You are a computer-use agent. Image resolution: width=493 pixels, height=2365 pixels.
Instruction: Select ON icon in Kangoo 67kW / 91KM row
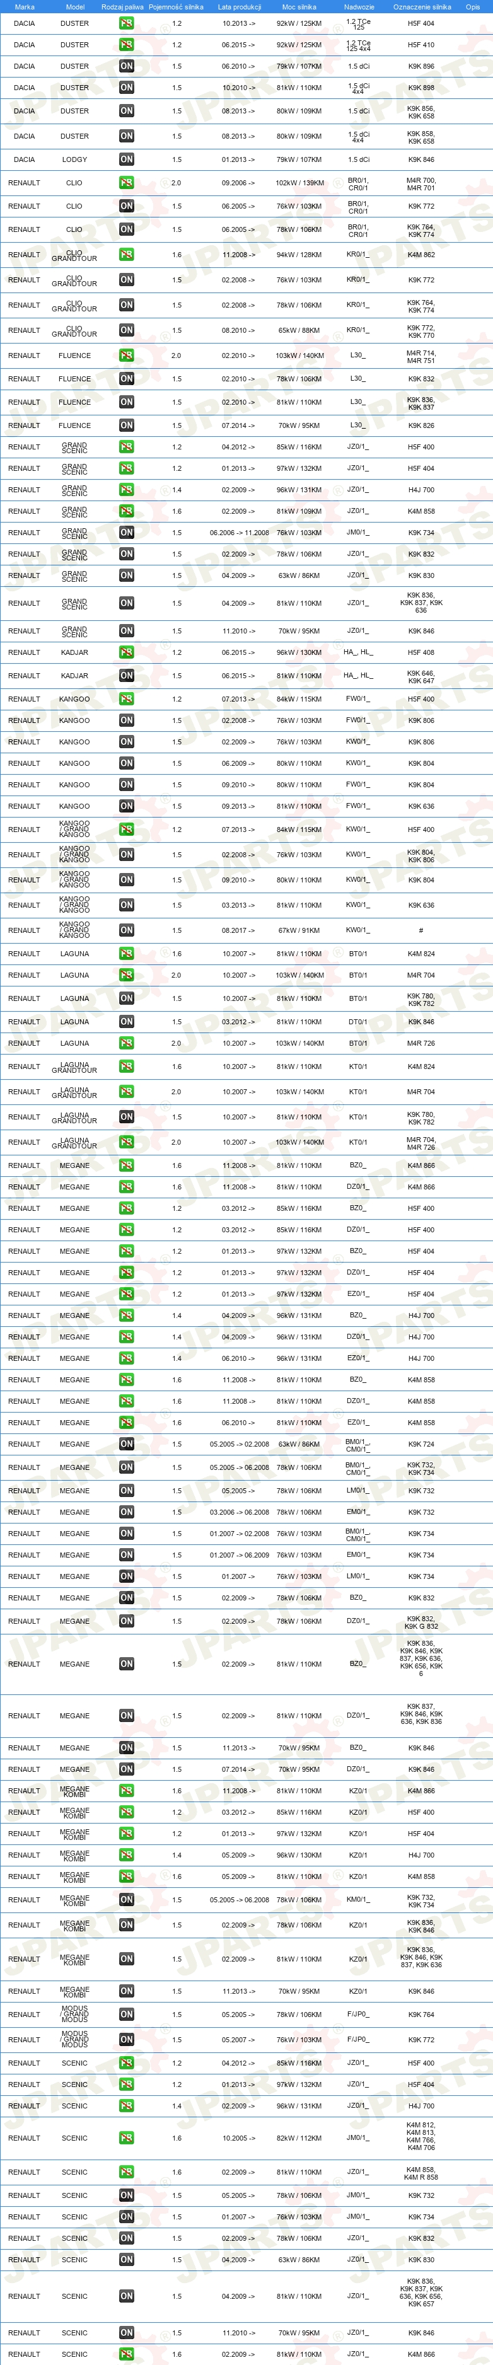127,930
